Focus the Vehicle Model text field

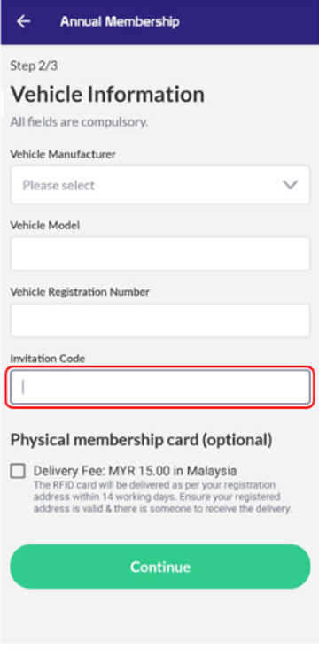click(x=160, y=254)
